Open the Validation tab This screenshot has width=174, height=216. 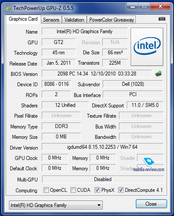coord(74,20)
